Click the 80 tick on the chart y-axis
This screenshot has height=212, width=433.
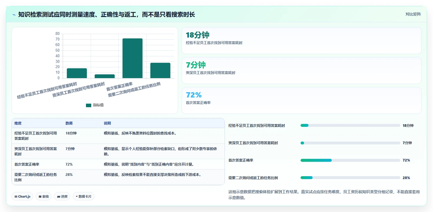click(57, 34)
